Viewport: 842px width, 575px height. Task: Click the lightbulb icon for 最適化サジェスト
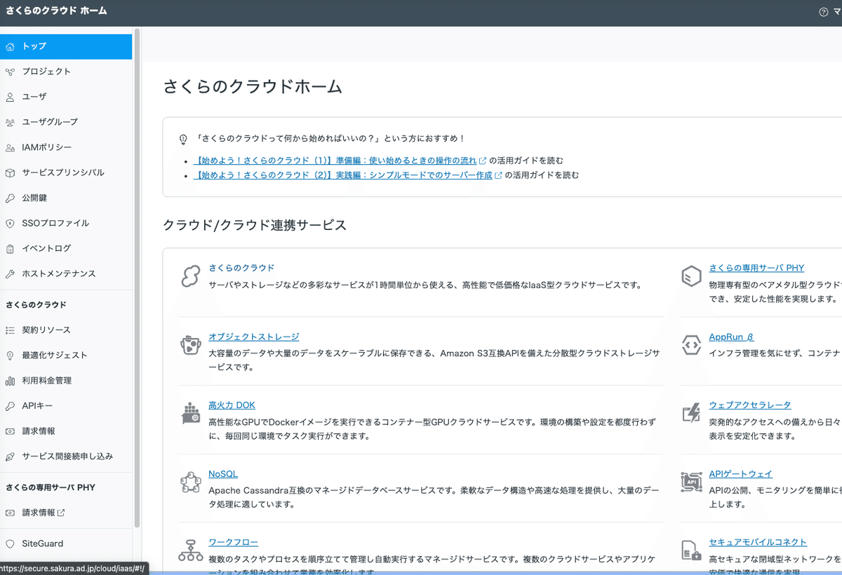[10, 355]
